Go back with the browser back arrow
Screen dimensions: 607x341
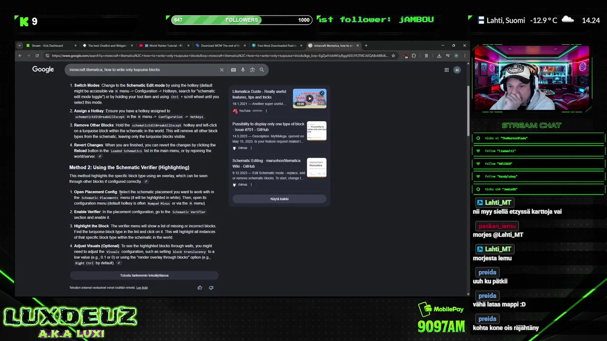click(x=20, y=55)
